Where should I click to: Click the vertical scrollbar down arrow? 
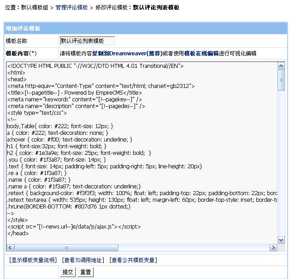pyautogui.click(x=281, y=240)
